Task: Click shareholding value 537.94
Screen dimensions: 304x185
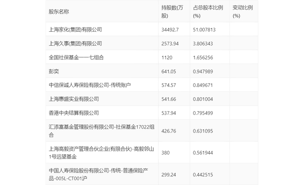Action: coord(169,113)
